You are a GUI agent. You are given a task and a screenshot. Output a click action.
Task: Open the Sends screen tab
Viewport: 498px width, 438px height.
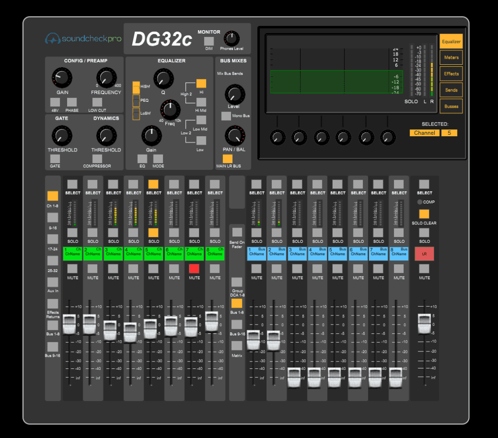[451, 90]
